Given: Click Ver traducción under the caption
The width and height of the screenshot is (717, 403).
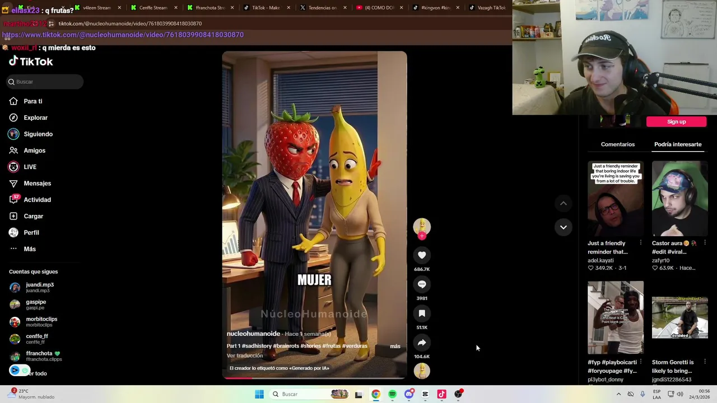Looking at the screenshot, I should (x=245, y=356).
